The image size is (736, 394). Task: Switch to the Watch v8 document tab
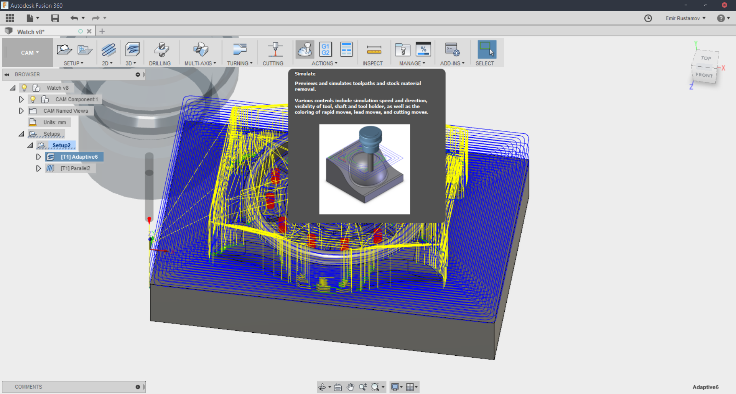[31, 32]
